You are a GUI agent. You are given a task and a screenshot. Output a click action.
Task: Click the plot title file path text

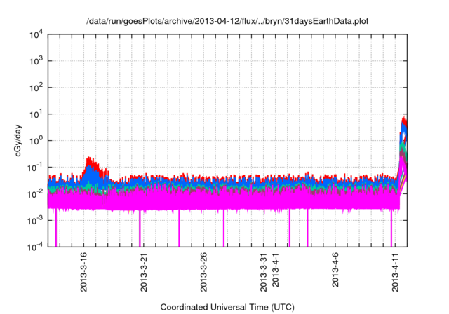point(227,21)
